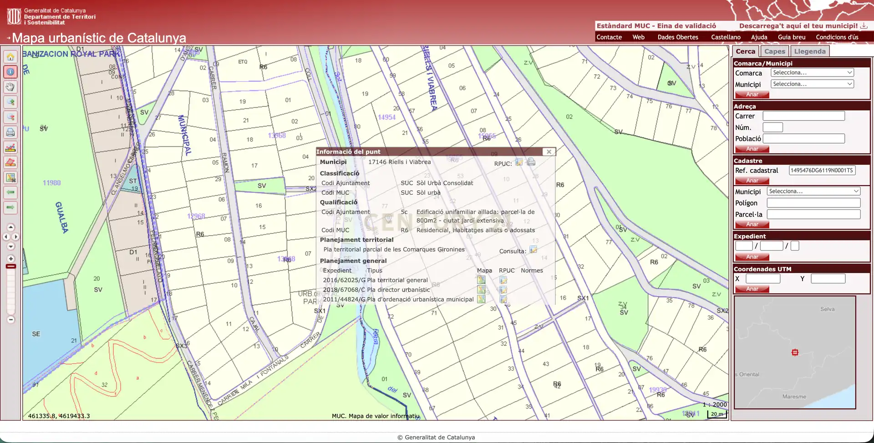The image size is (874, 443).
Task: Open the Guia breu menu link
Action: click(792, 37)
